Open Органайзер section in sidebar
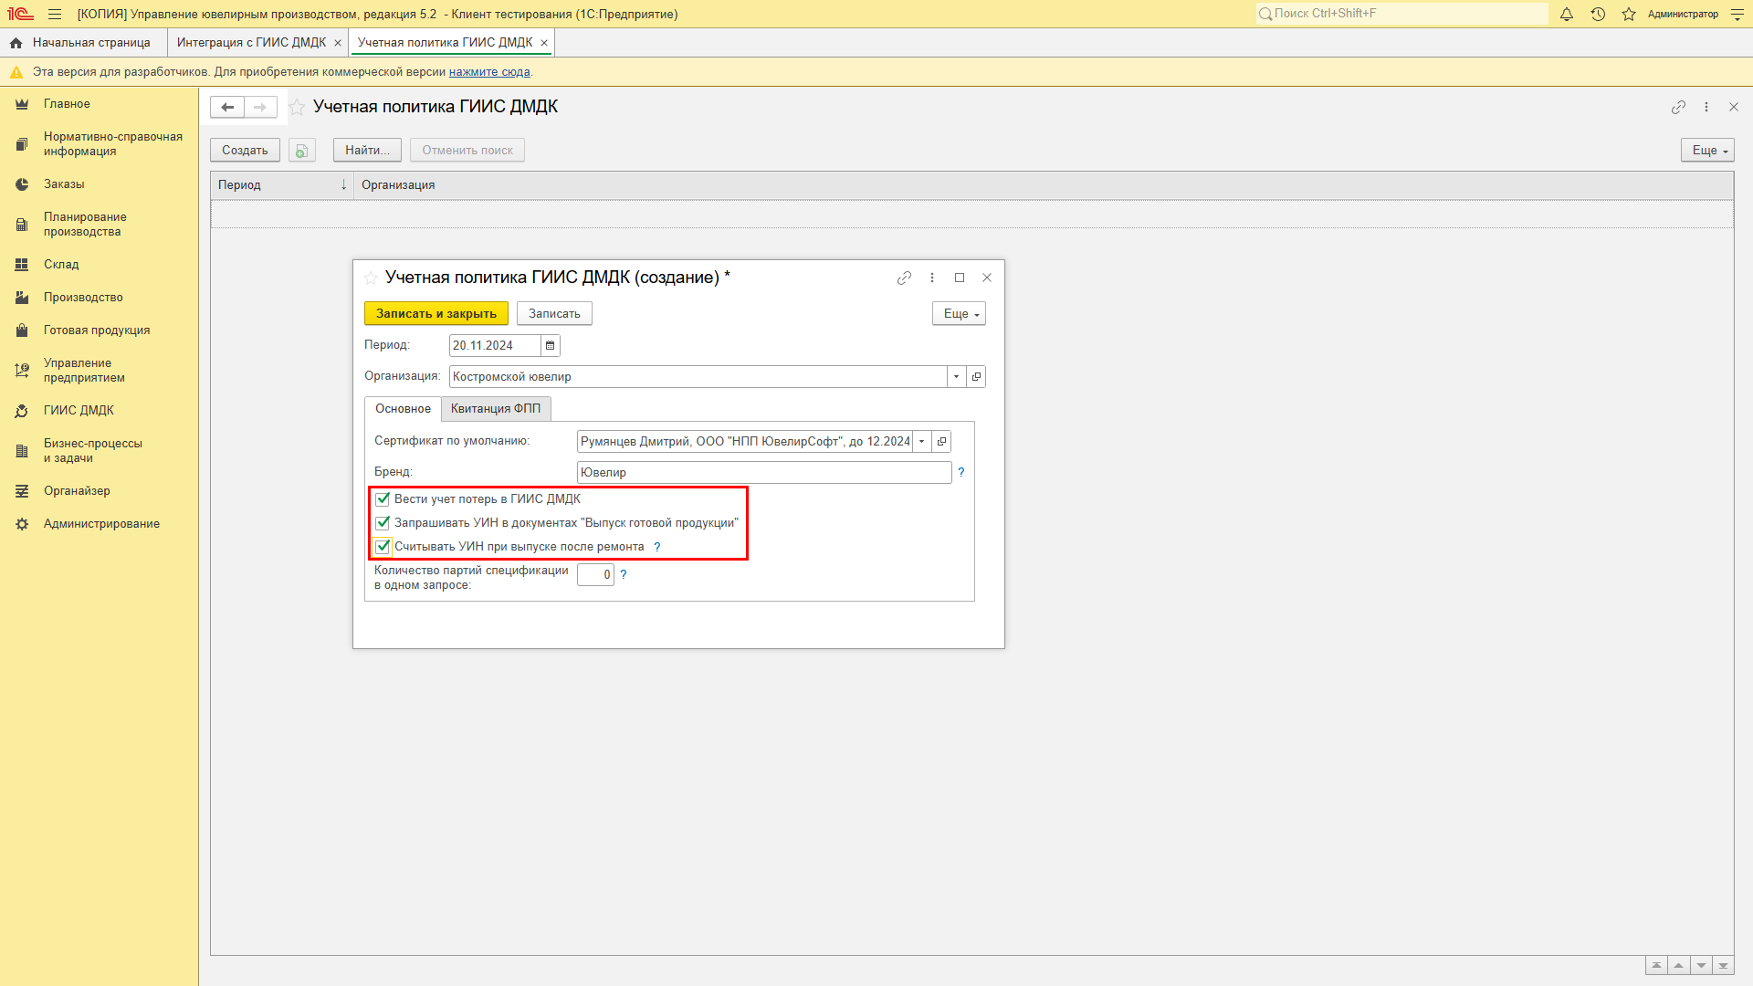 (99, 491)
